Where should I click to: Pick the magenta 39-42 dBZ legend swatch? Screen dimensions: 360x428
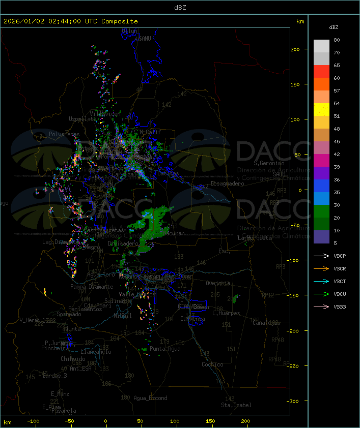321,161
